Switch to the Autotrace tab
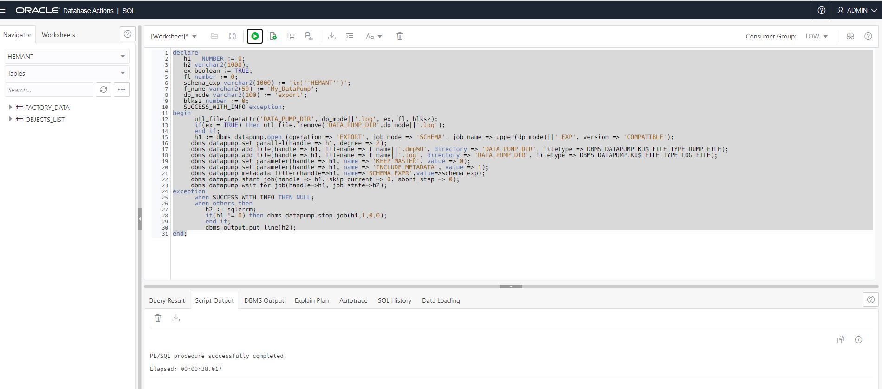Screen dimensions: 882x389 (x=353, y=300)
